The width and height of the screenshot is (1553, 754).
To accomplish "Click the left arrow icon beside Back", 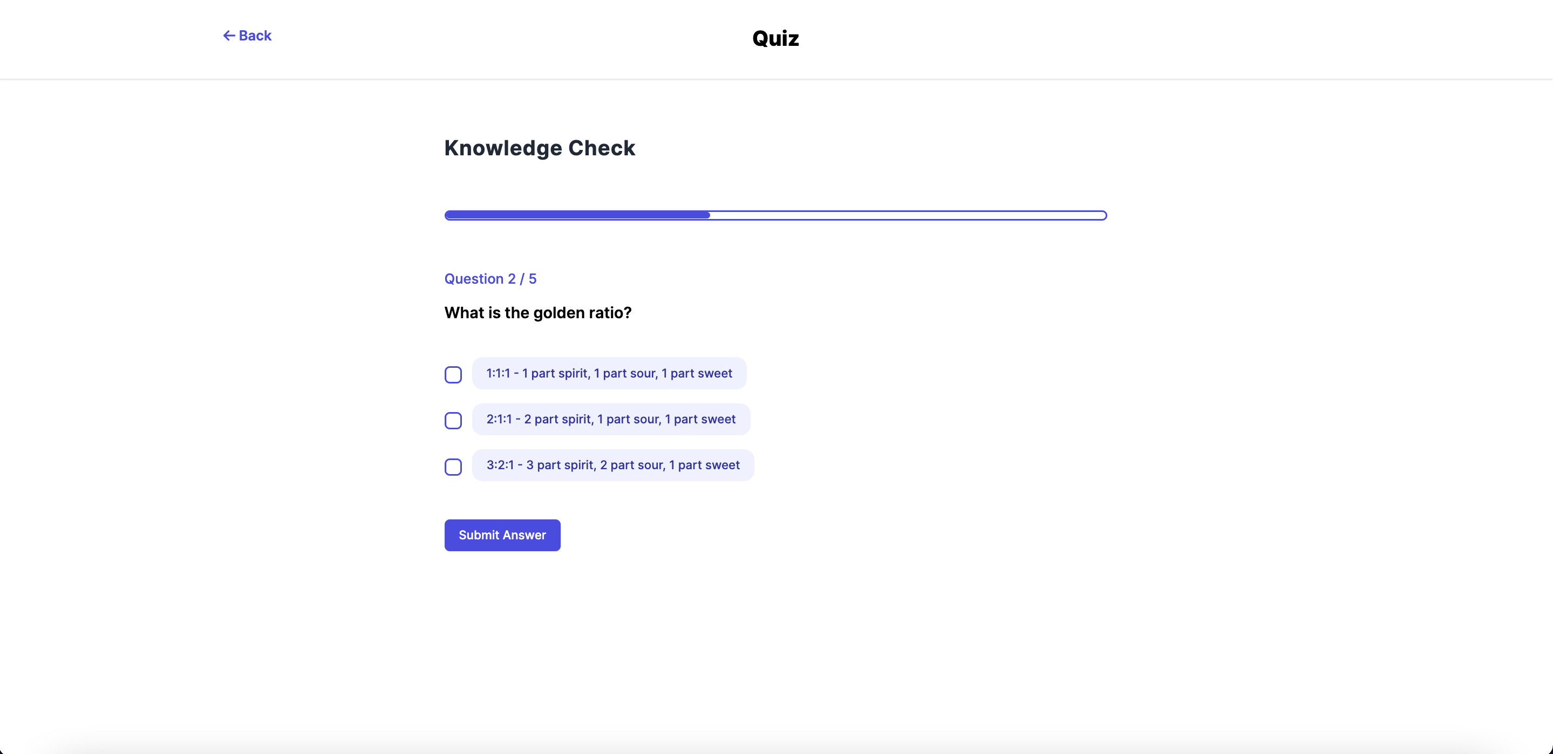I will (x=228, y=36).
